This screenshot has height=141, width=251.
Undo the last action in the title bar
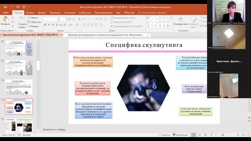coord(11,7)
